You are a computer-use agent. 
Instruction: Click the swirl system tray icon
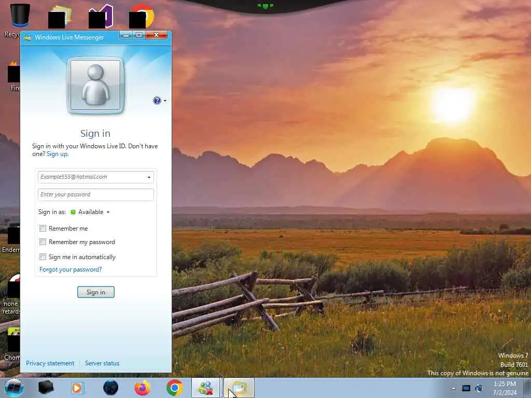click(x=479, y=388)
